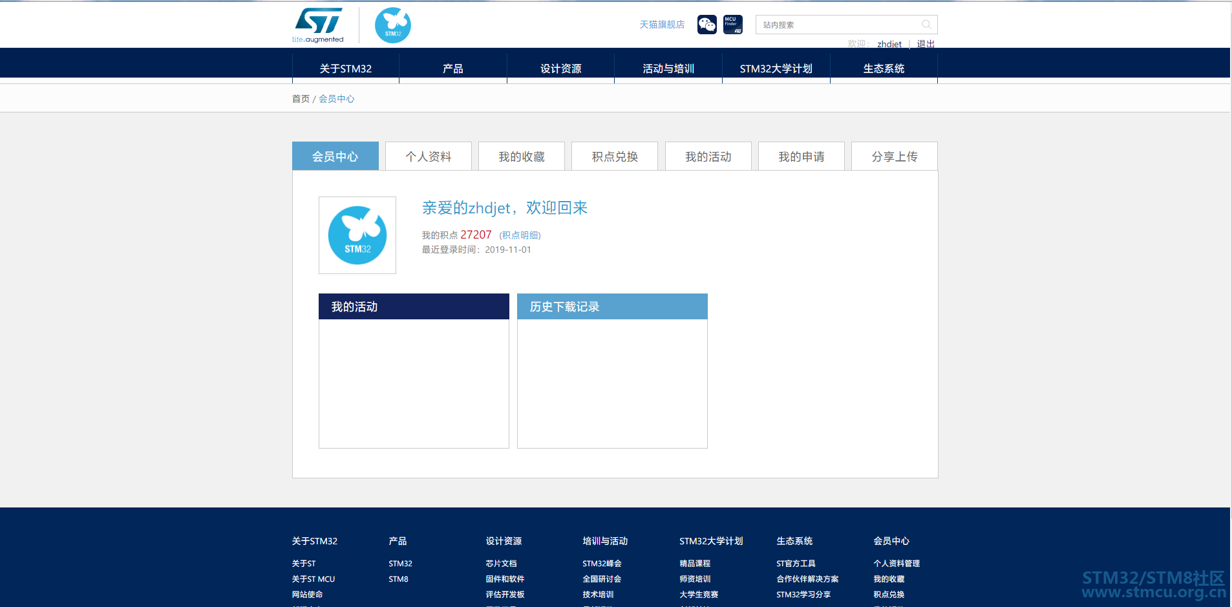
Task: Open the 积点明细 details link
Action: (520, 235)
